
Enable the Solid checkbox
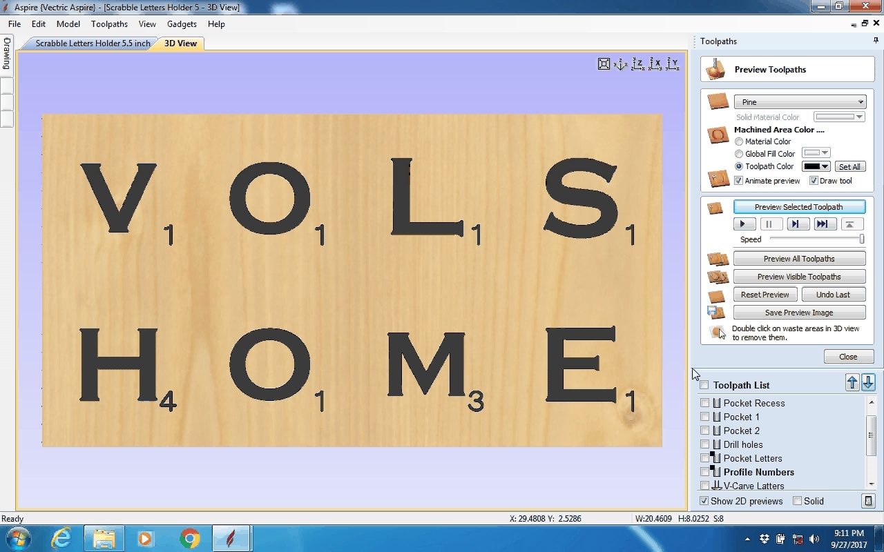(797, 501)
